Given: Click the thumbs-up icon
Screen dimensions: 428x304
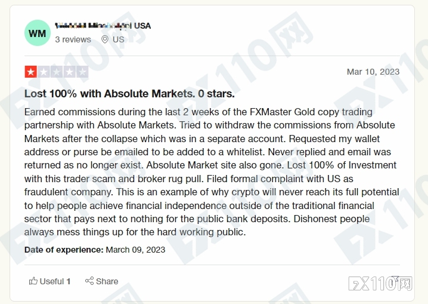Looking at the screenshot, I should (x=33, y=281).
